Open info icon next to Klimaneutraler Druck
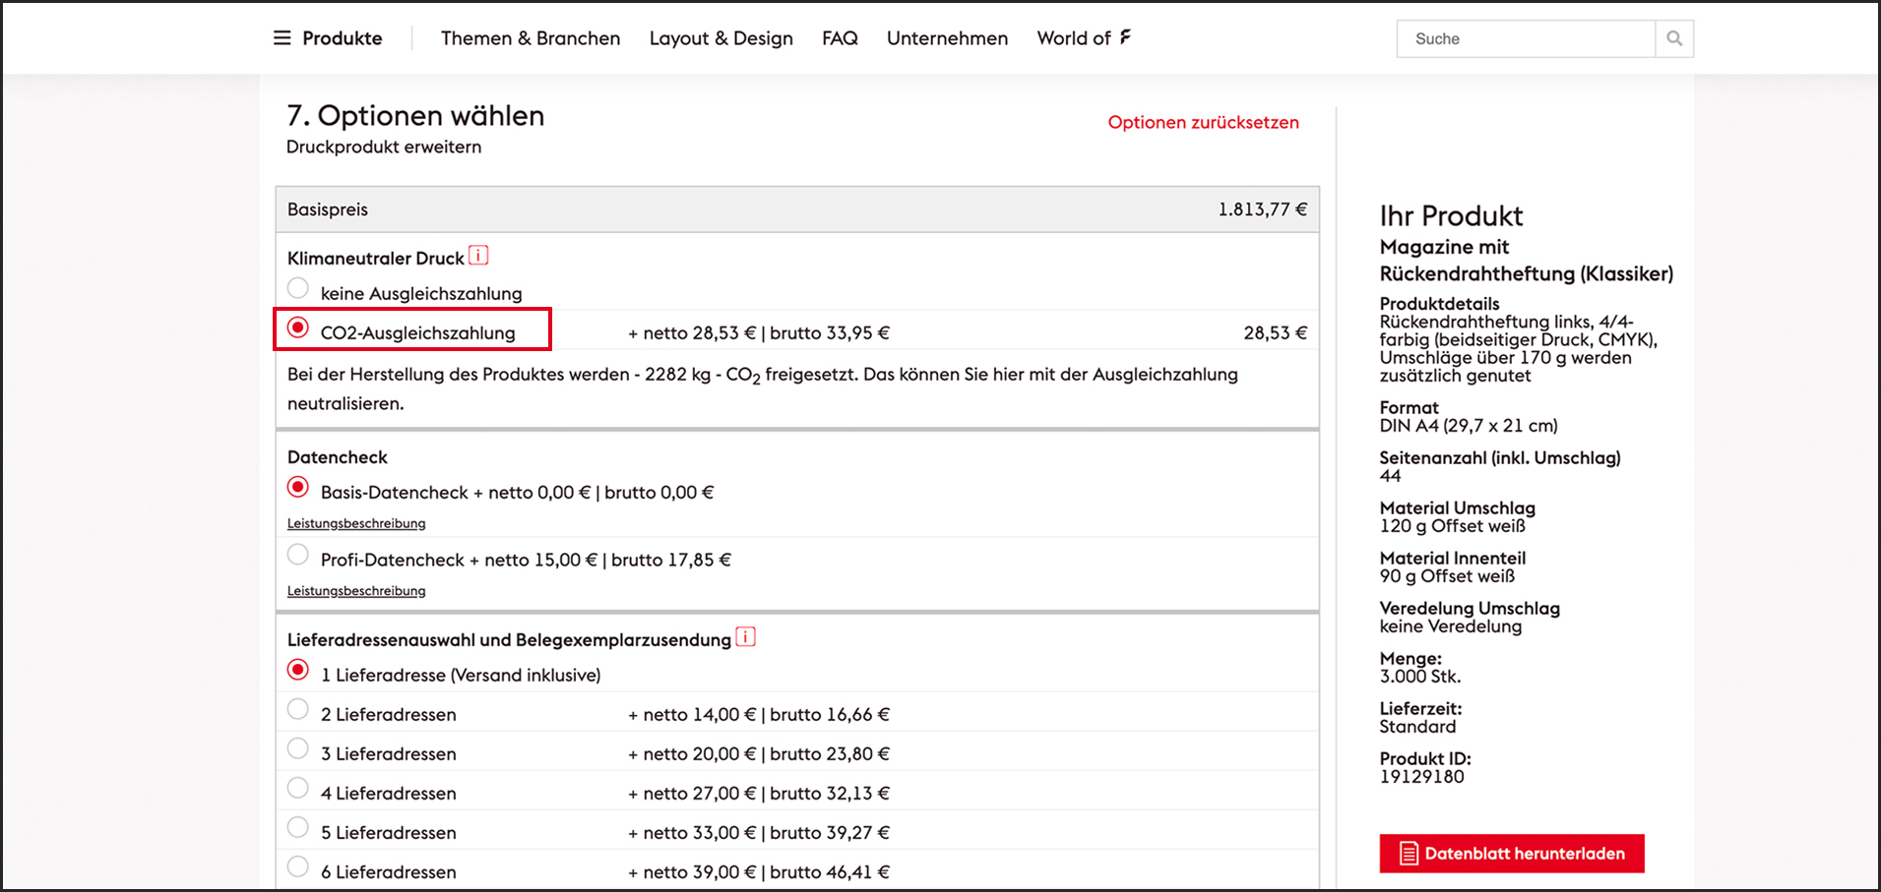Image resolution: width=1881 pixels, height=892 pixels. (478, 256)
